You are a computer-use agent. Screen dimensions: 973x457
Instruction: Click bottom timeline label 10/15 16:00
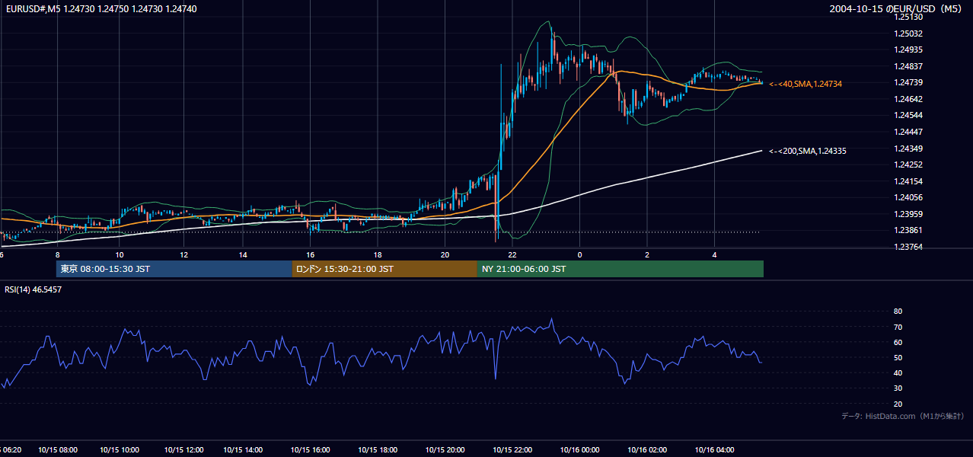[x=311, y=450]
